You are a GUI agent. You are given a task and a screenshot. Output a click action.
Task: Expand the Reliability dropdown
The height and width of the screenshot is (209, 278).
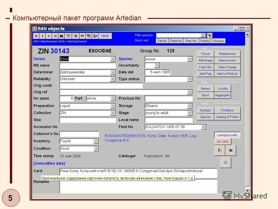(113, 79)
